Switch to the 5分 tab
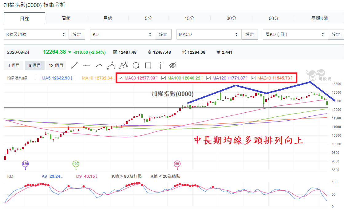348x210 pixels. (x=148, y=18)
